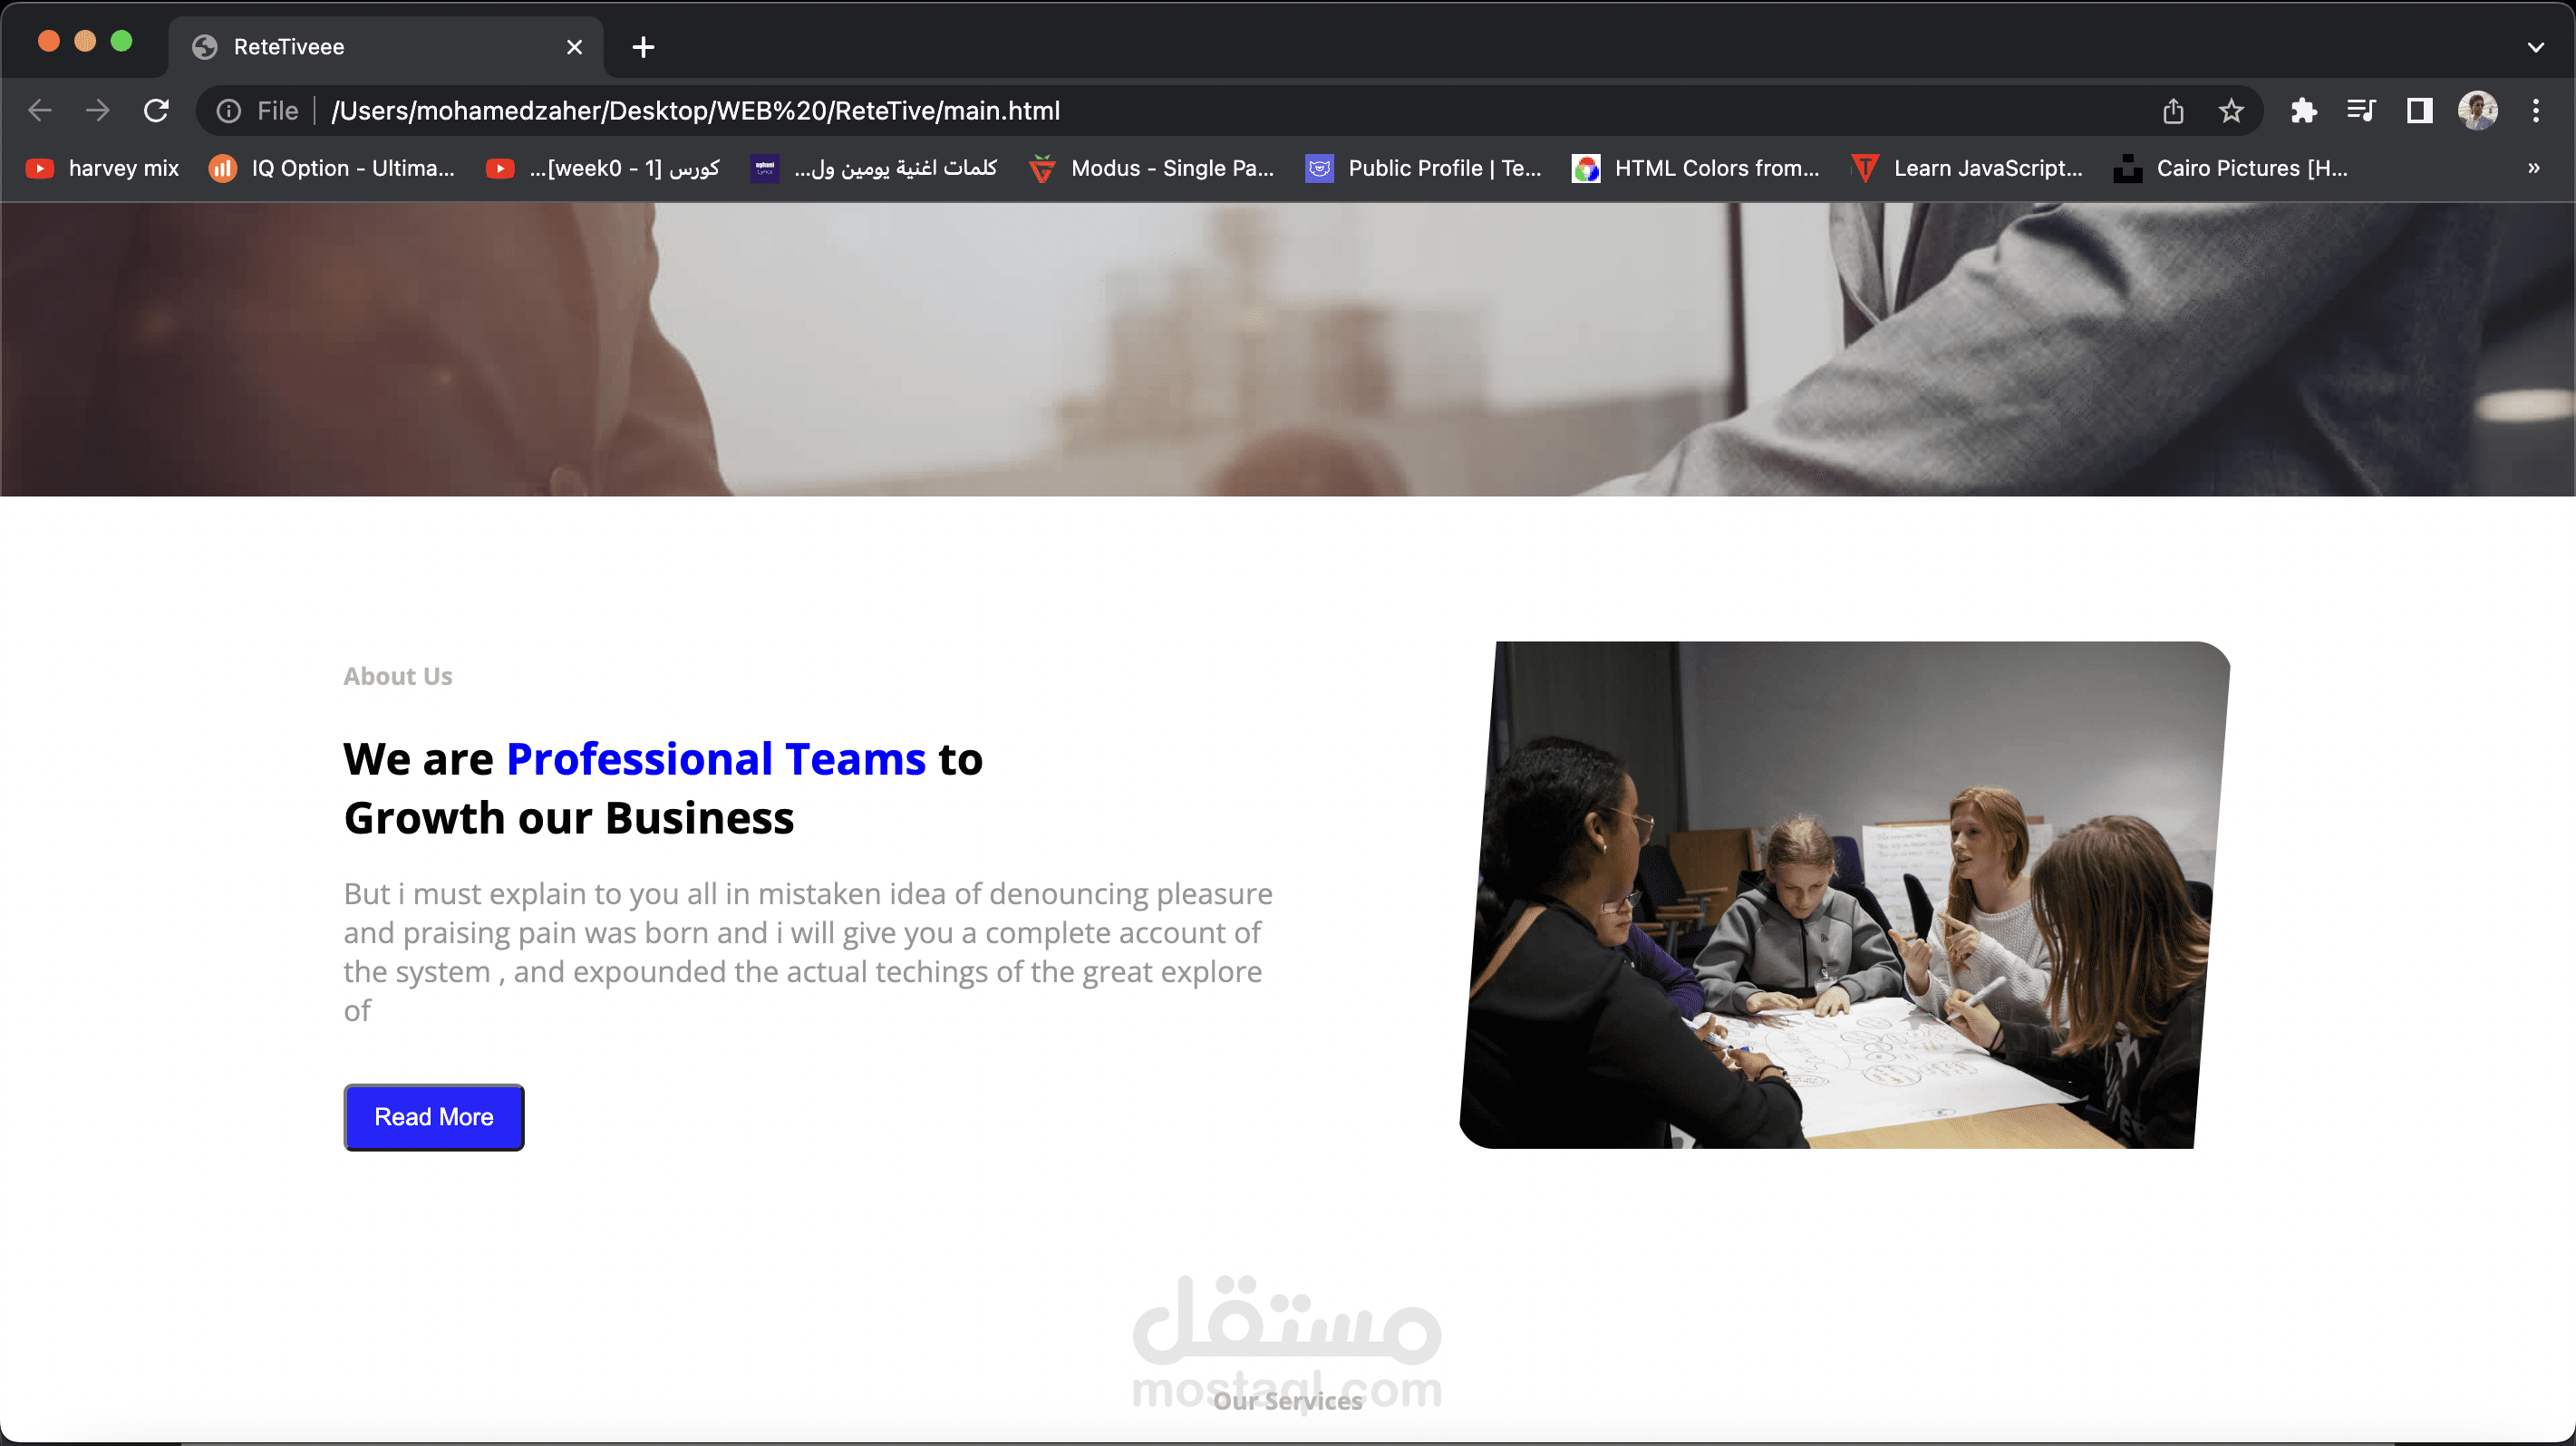Open a new tab with plus button

(643, 47)
